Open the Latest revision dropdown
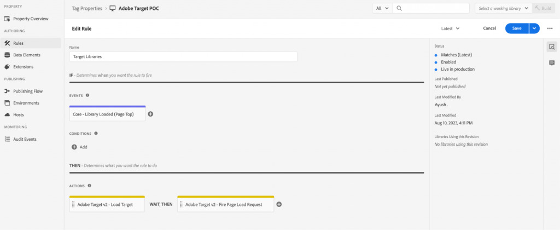The image size is (560, 230). click(450, 28)
